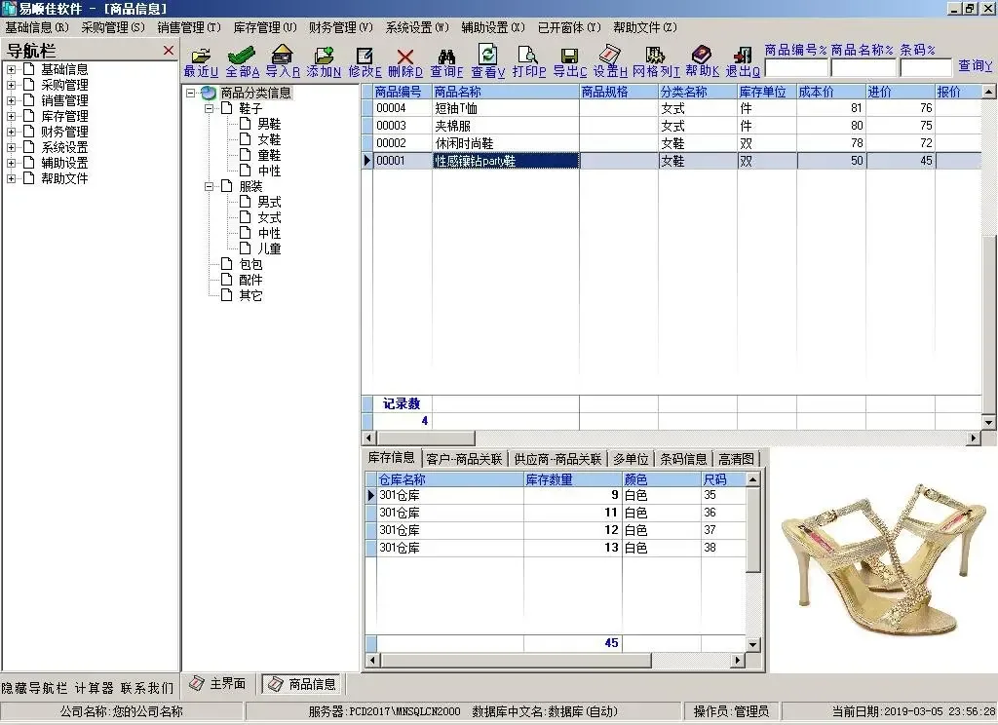Open the 计算器 calculator link
Screen dimensions: 998x725
click(x=95, y=688)
